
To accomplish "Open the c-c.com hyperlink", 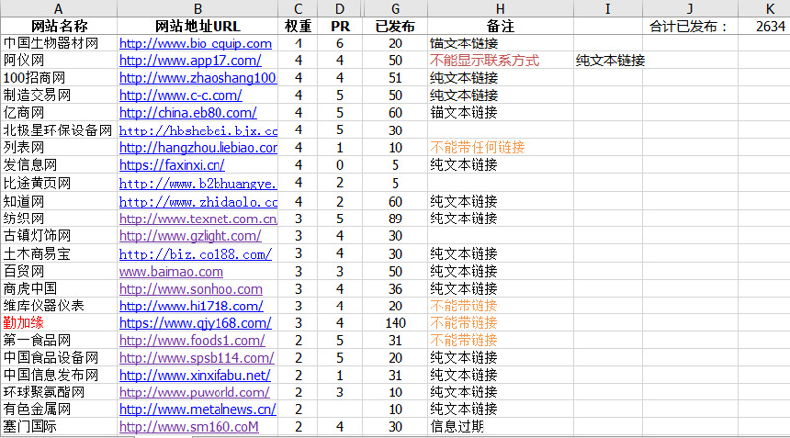I will point(180,95).
